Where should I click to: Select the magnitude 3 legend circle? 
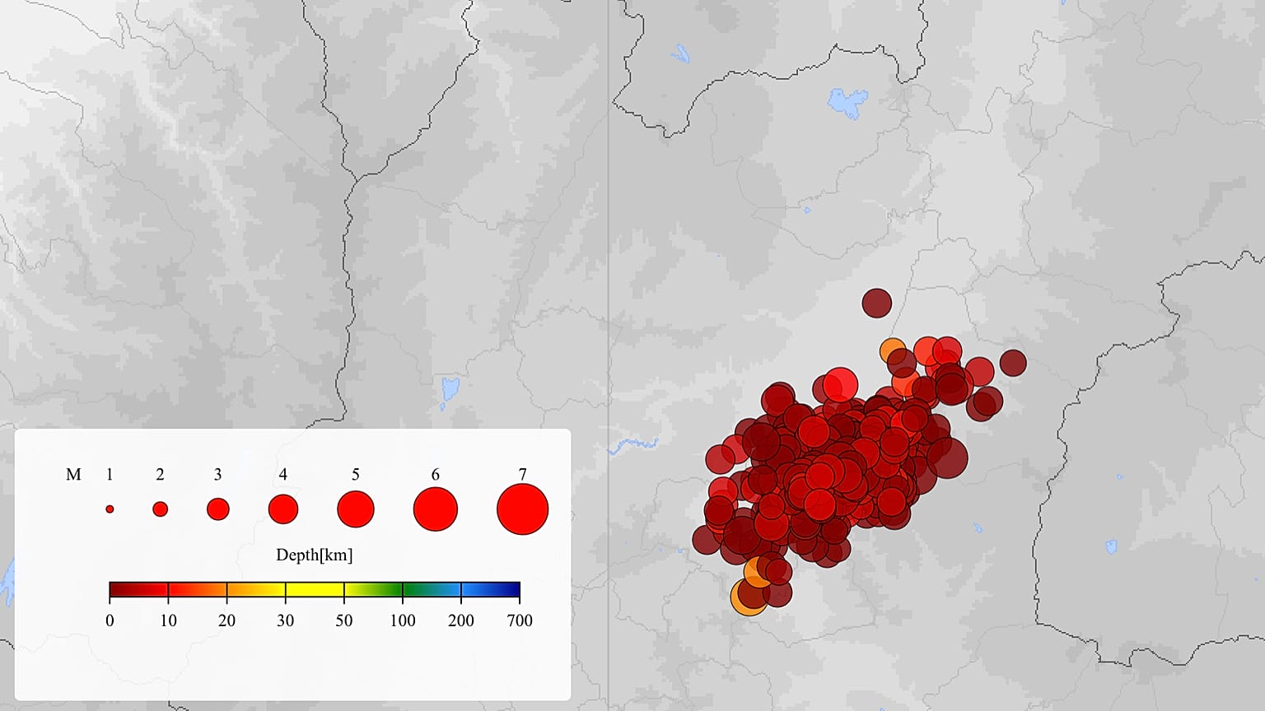click(217, 509)
